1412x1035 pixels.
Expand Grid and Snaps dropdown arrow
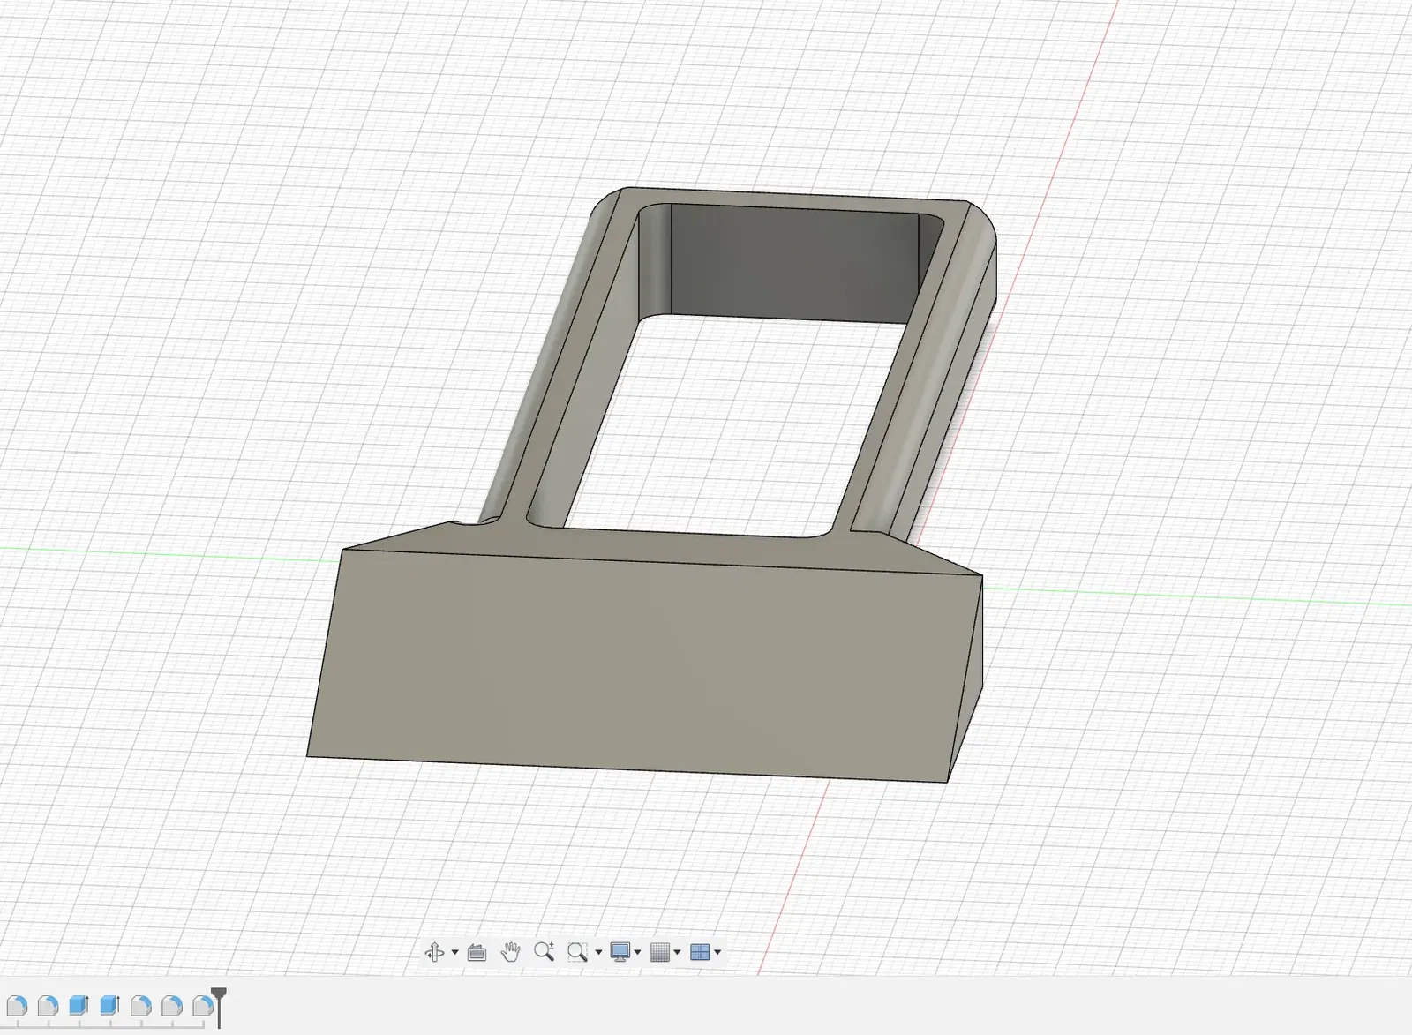tap(677, 953)
